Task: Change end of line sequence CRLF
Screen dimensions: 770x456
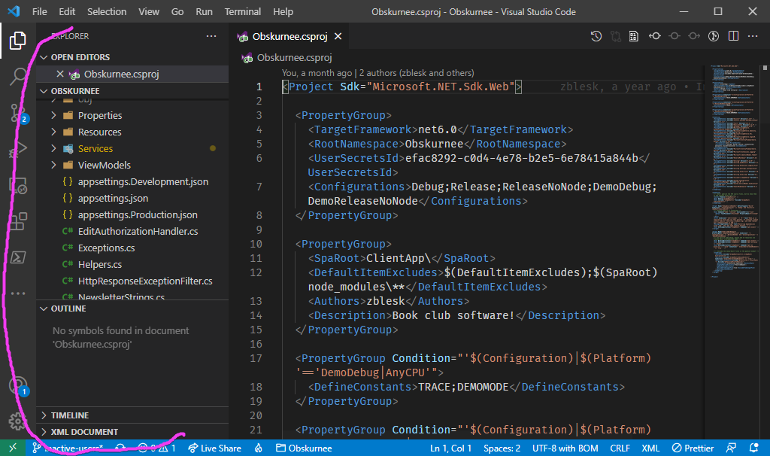Action: [620, 448]
